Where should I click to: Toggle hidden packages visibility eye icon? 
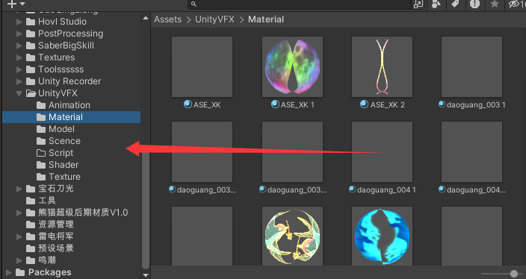pyautogui.click(x=517, y=4)
